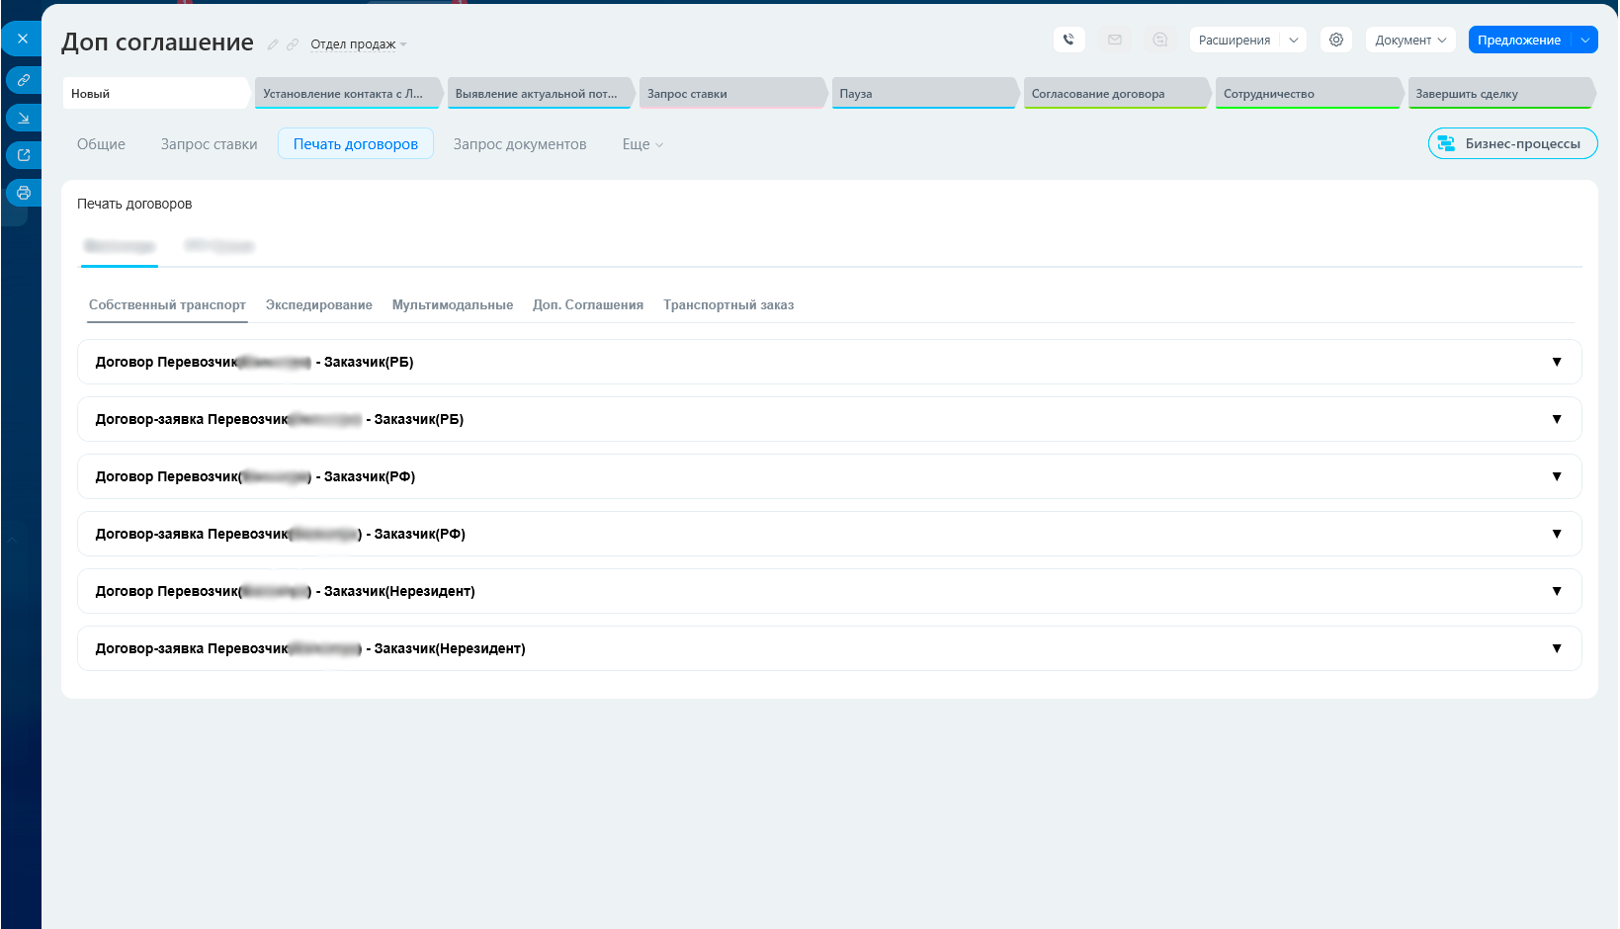Expand Договор-заявка Перевозчик - Заказчик(РФ) row
Screen dimensions: 1620x929
tap(829, 534)
